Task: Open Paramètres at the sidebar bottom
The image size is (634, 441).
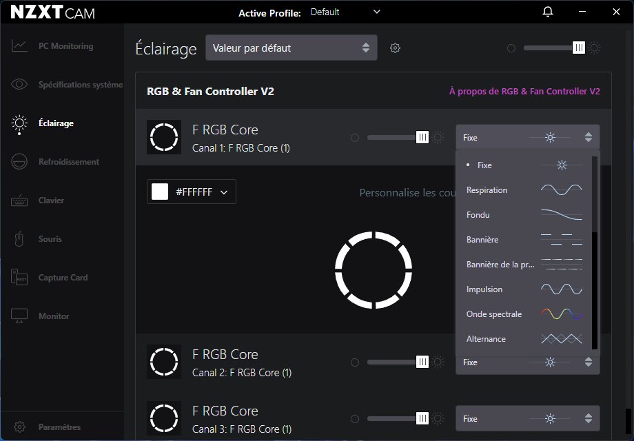Action: (59, 427)
